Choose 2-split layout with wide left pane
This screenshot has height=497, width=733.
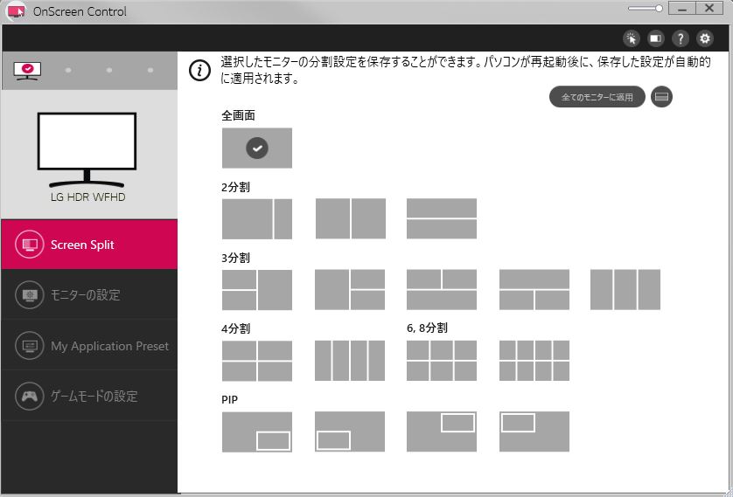point(256,219)
